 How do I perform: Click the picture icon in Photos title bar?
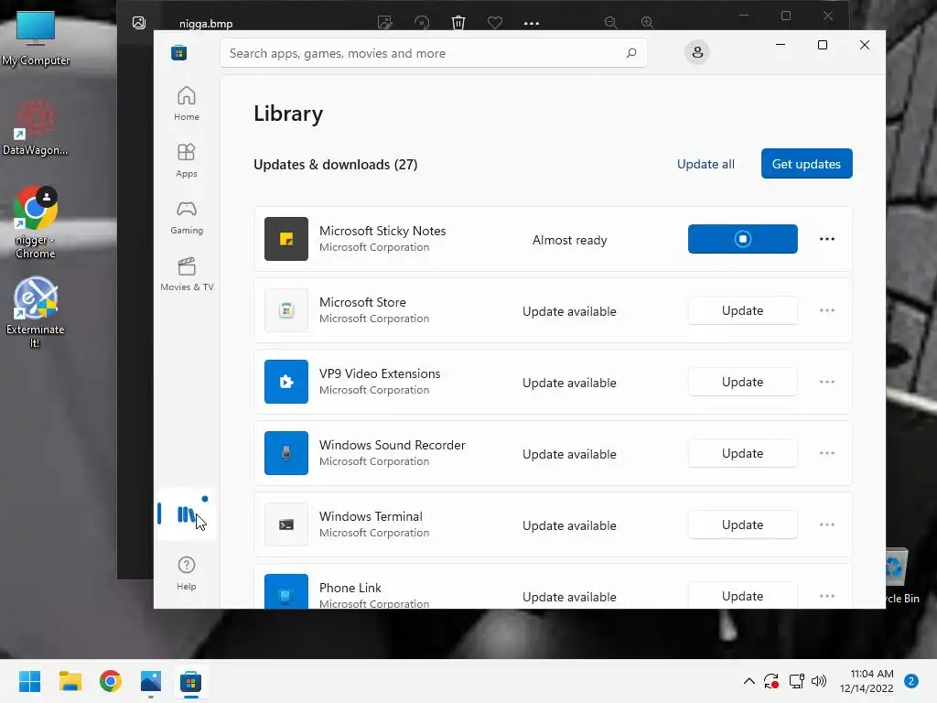click(139, 23)
